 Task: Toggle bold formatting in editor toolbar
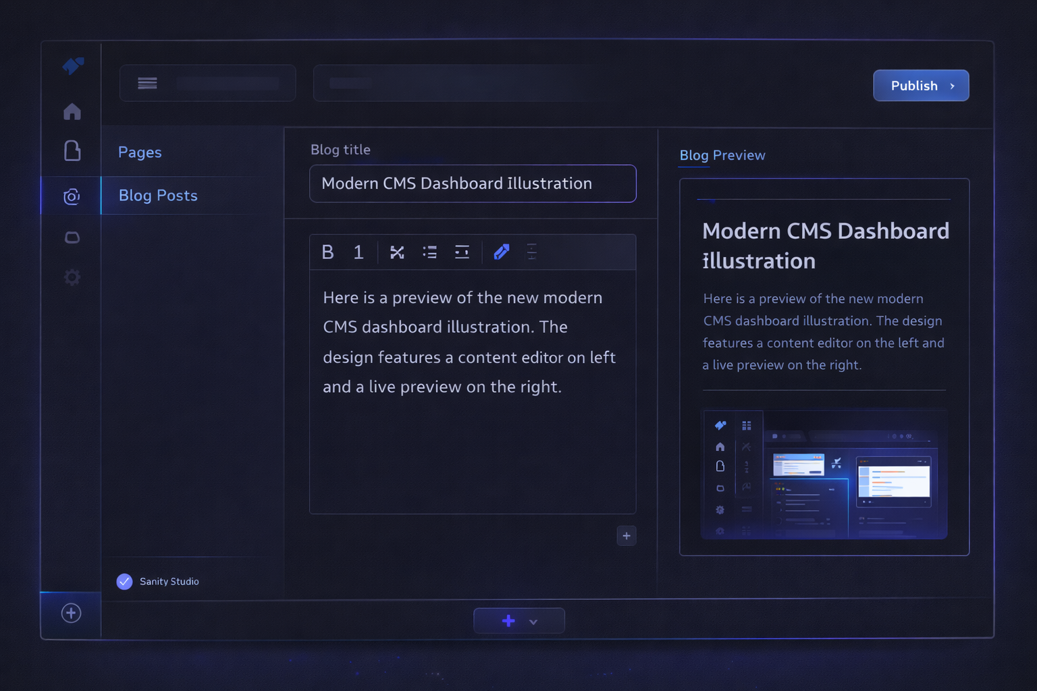(x=327, y=252)
